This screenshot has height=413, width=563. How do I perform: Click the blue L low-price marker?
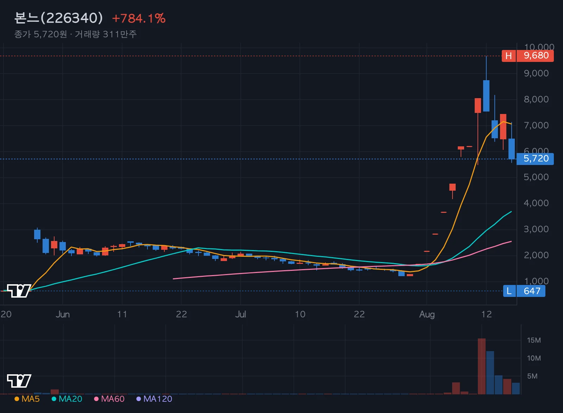click(x=509, y=291)
